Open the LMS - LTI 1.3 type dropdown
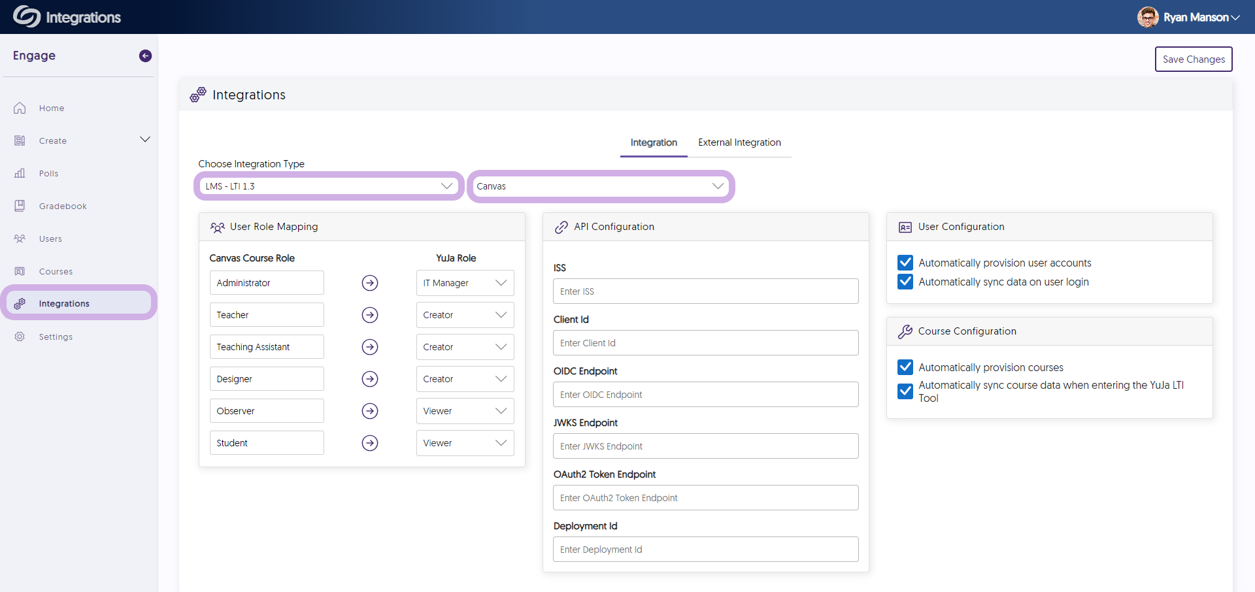The height and width of the screenshot is (592, 1255). point(329,186)
